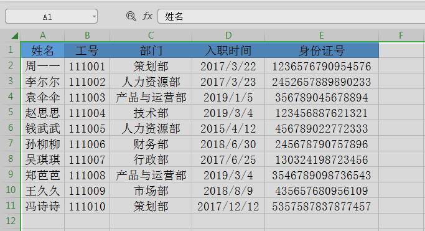The width and height of the screenshot is (425, 231).
Task: Click the date 2015/4/12
Action: pos(228,128)
